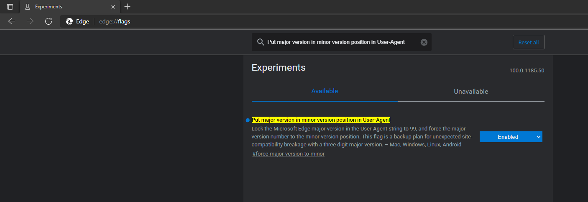Click the highlighted flag title text
The height and width of the screenshot is (202, 588).
coord(321,120)
